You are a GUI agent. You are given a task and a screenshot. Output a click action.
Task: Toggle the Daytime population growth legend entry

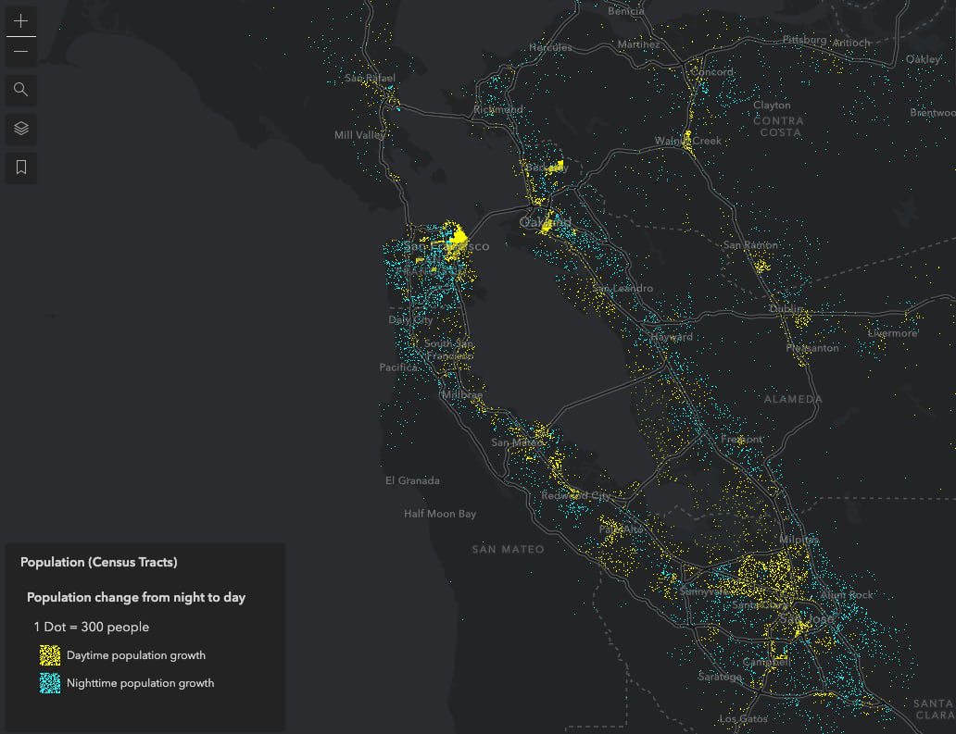click(x=135, y=655)
